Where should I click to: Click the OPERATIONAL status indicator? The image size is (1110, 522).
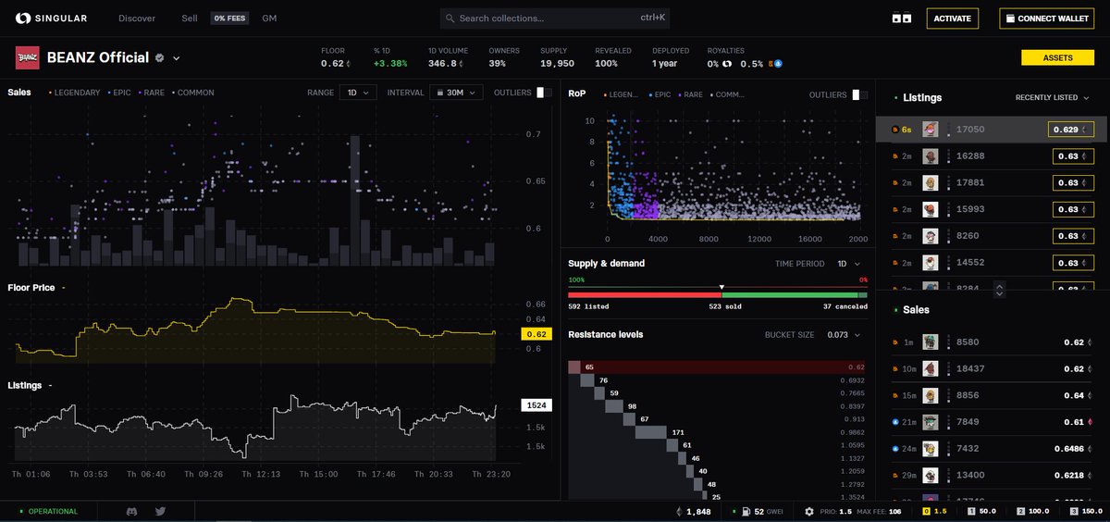(x=49, y=511)
